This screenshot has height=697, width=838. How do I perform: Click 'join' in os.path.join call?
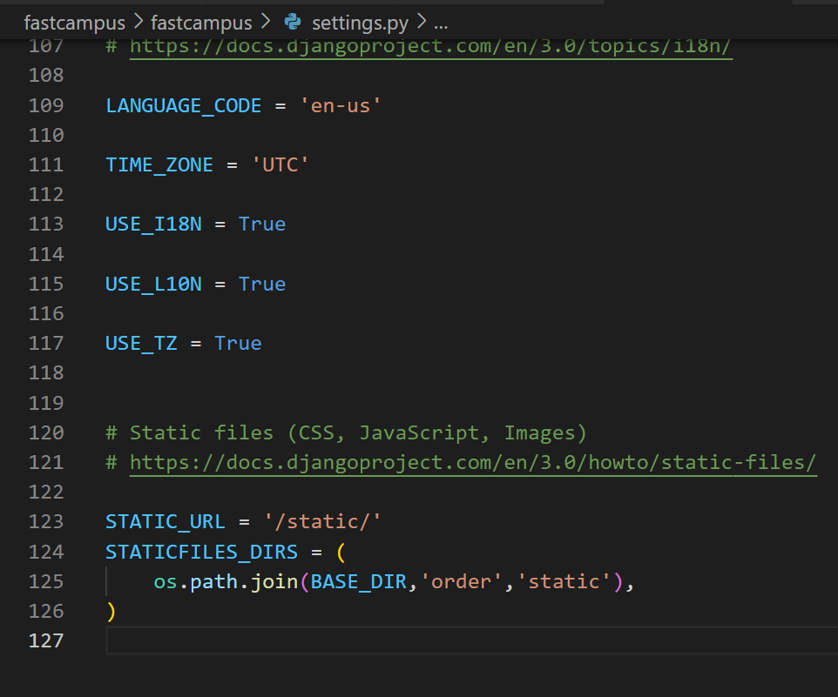coord(274,582)
